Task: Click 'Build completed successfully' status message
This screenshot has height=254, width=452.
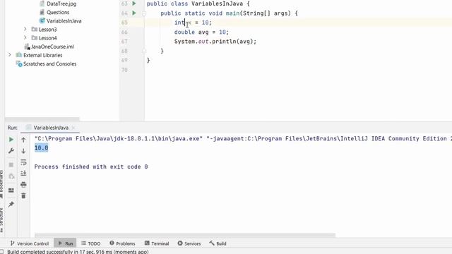Action: coord(78,252)
